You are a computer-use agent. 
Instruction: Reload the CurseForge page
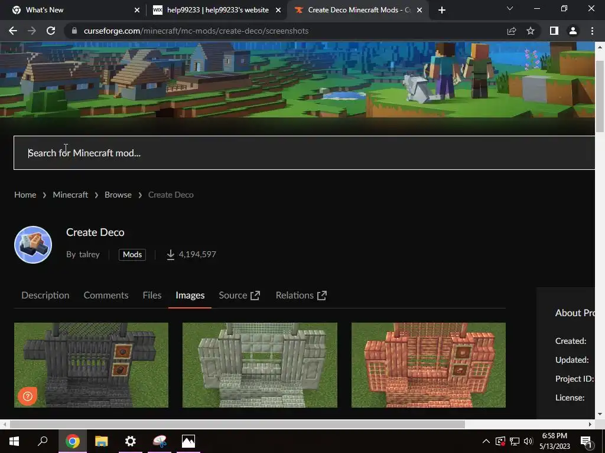tap(51, 31)
